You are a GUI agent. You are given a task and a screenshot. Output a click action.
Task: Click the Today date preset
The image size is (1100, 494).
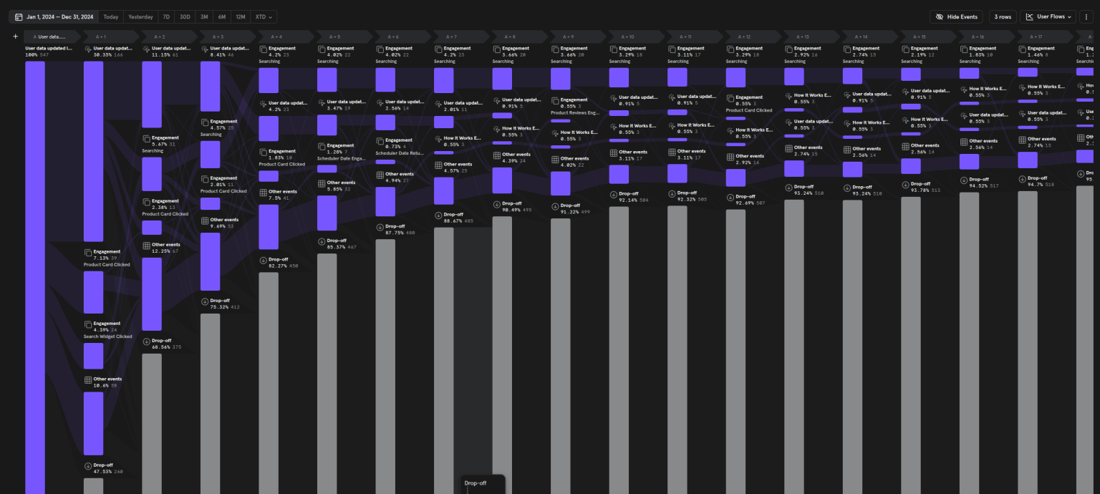[111, 16]
